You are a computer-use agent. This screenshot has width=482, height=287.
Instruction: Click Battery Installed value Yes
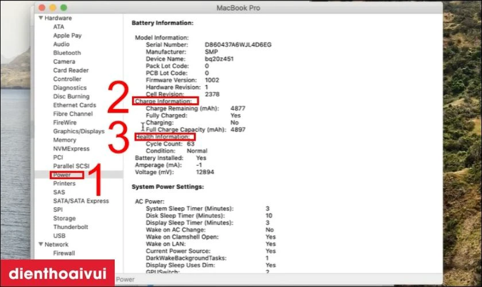pyautogui.click(x=201, y=158)
